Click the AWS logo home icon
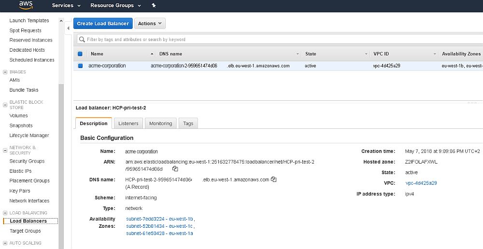The image size is (483, 249). coord(26,5)
